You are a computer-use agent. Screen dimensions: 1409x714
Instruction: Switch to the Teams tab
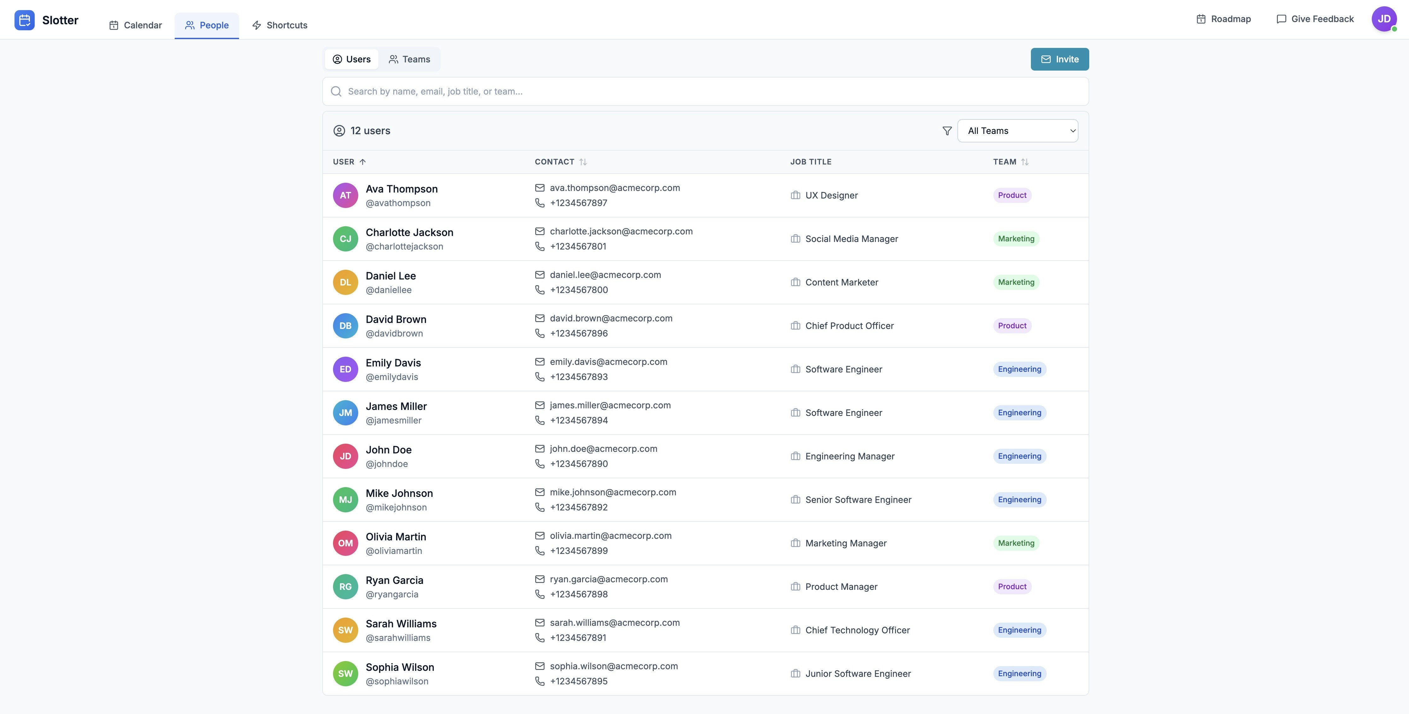pyautogui.click(x=409, y=59)
